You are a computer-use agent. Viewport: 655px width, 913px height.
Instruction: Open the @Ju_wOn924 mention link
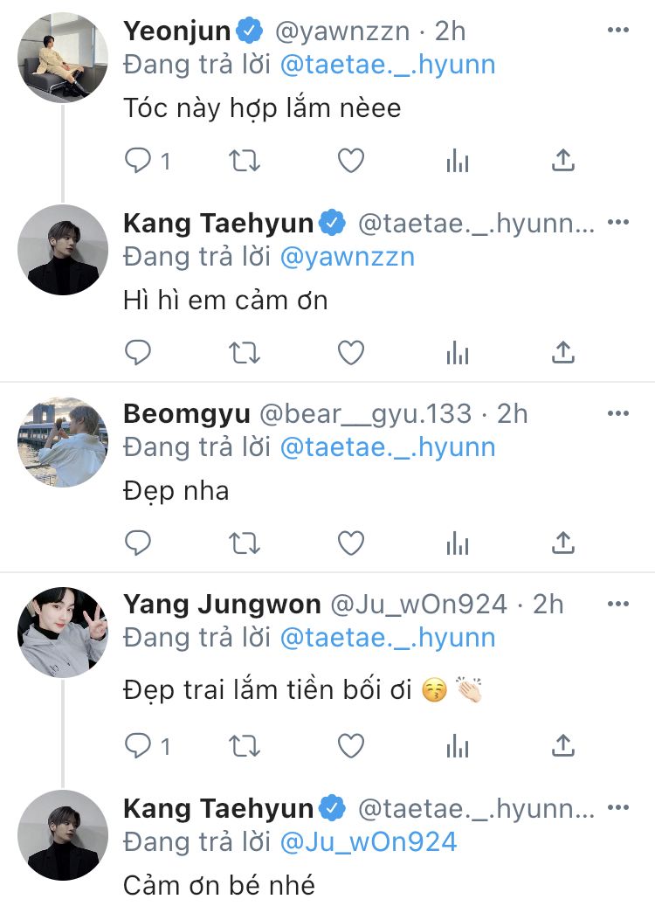click(x=368, y=841)
